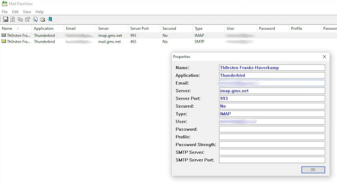The height and width of the screenshot is (189, 337).
Task: Exit Mail PassView via the door icon
Action: (x=50, y=19)
